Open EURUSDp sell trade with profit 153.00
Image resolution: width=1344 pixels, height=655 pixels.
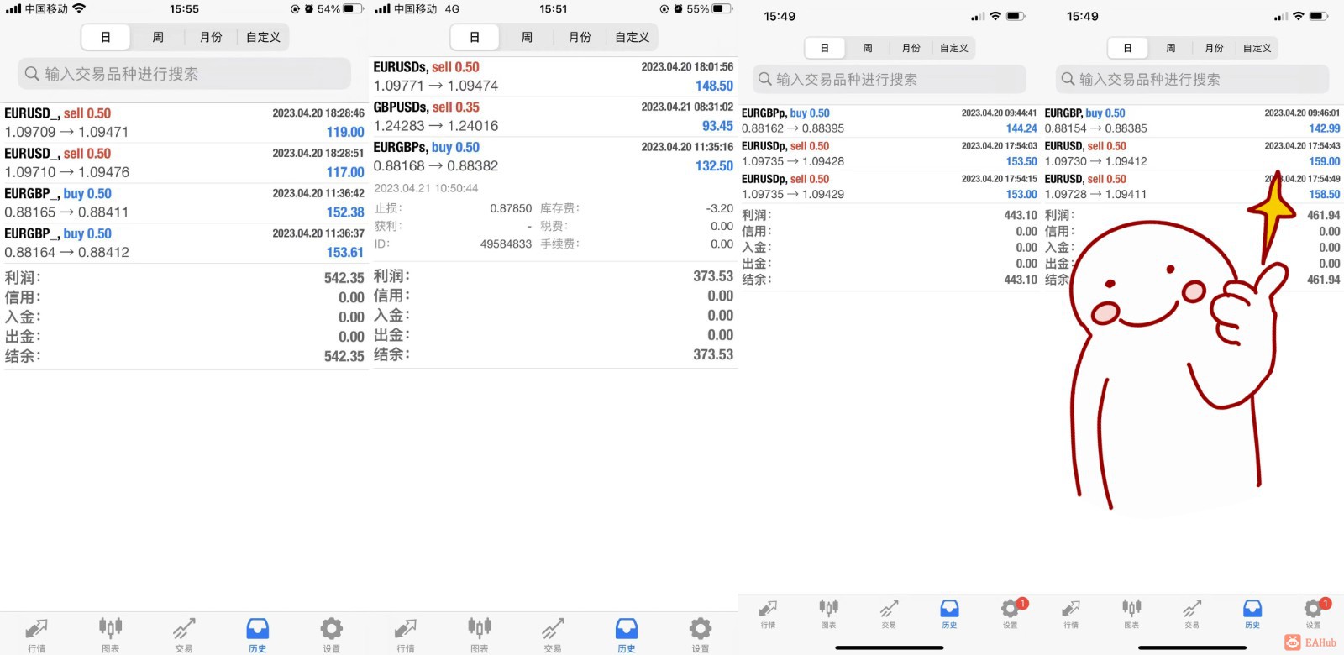[890, 186]
